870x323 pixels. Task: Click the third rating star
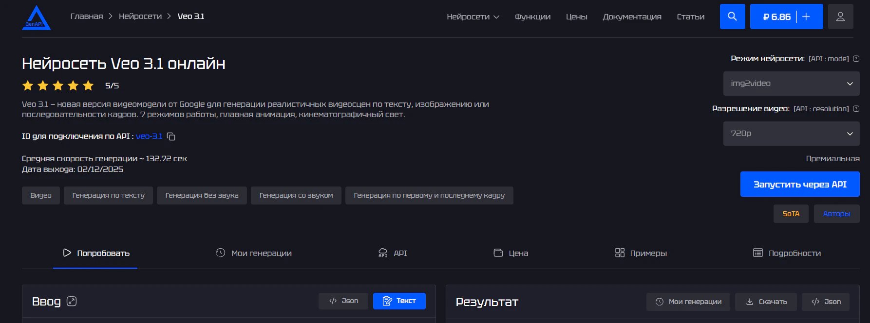[x=58, y=86]
